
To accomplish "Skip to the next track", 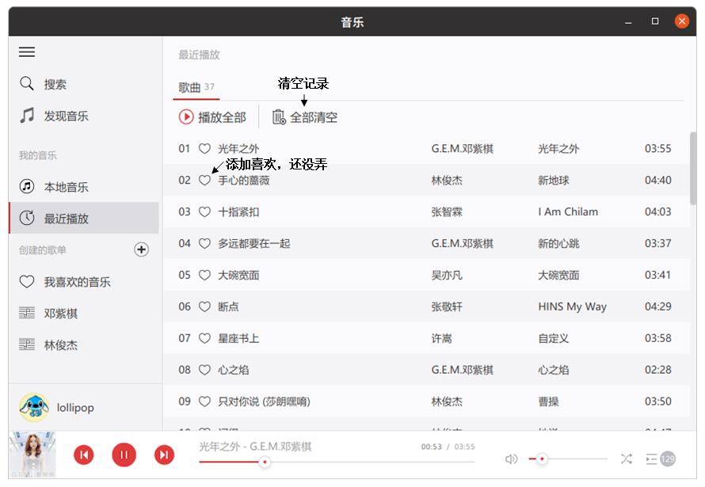I will tap(164, 455).
